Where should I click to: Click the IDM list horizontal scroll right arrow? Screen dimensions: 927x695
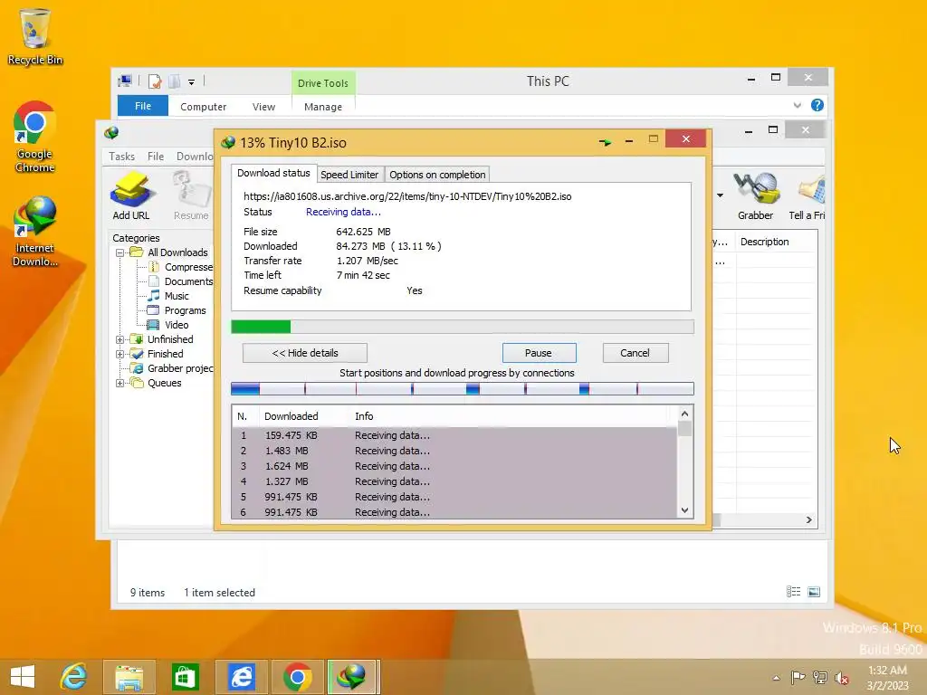[x=809, y=520]
